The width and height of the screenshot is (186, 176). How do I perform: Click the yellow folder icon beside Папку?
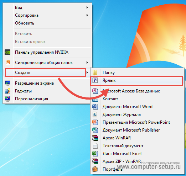point(95,73)
